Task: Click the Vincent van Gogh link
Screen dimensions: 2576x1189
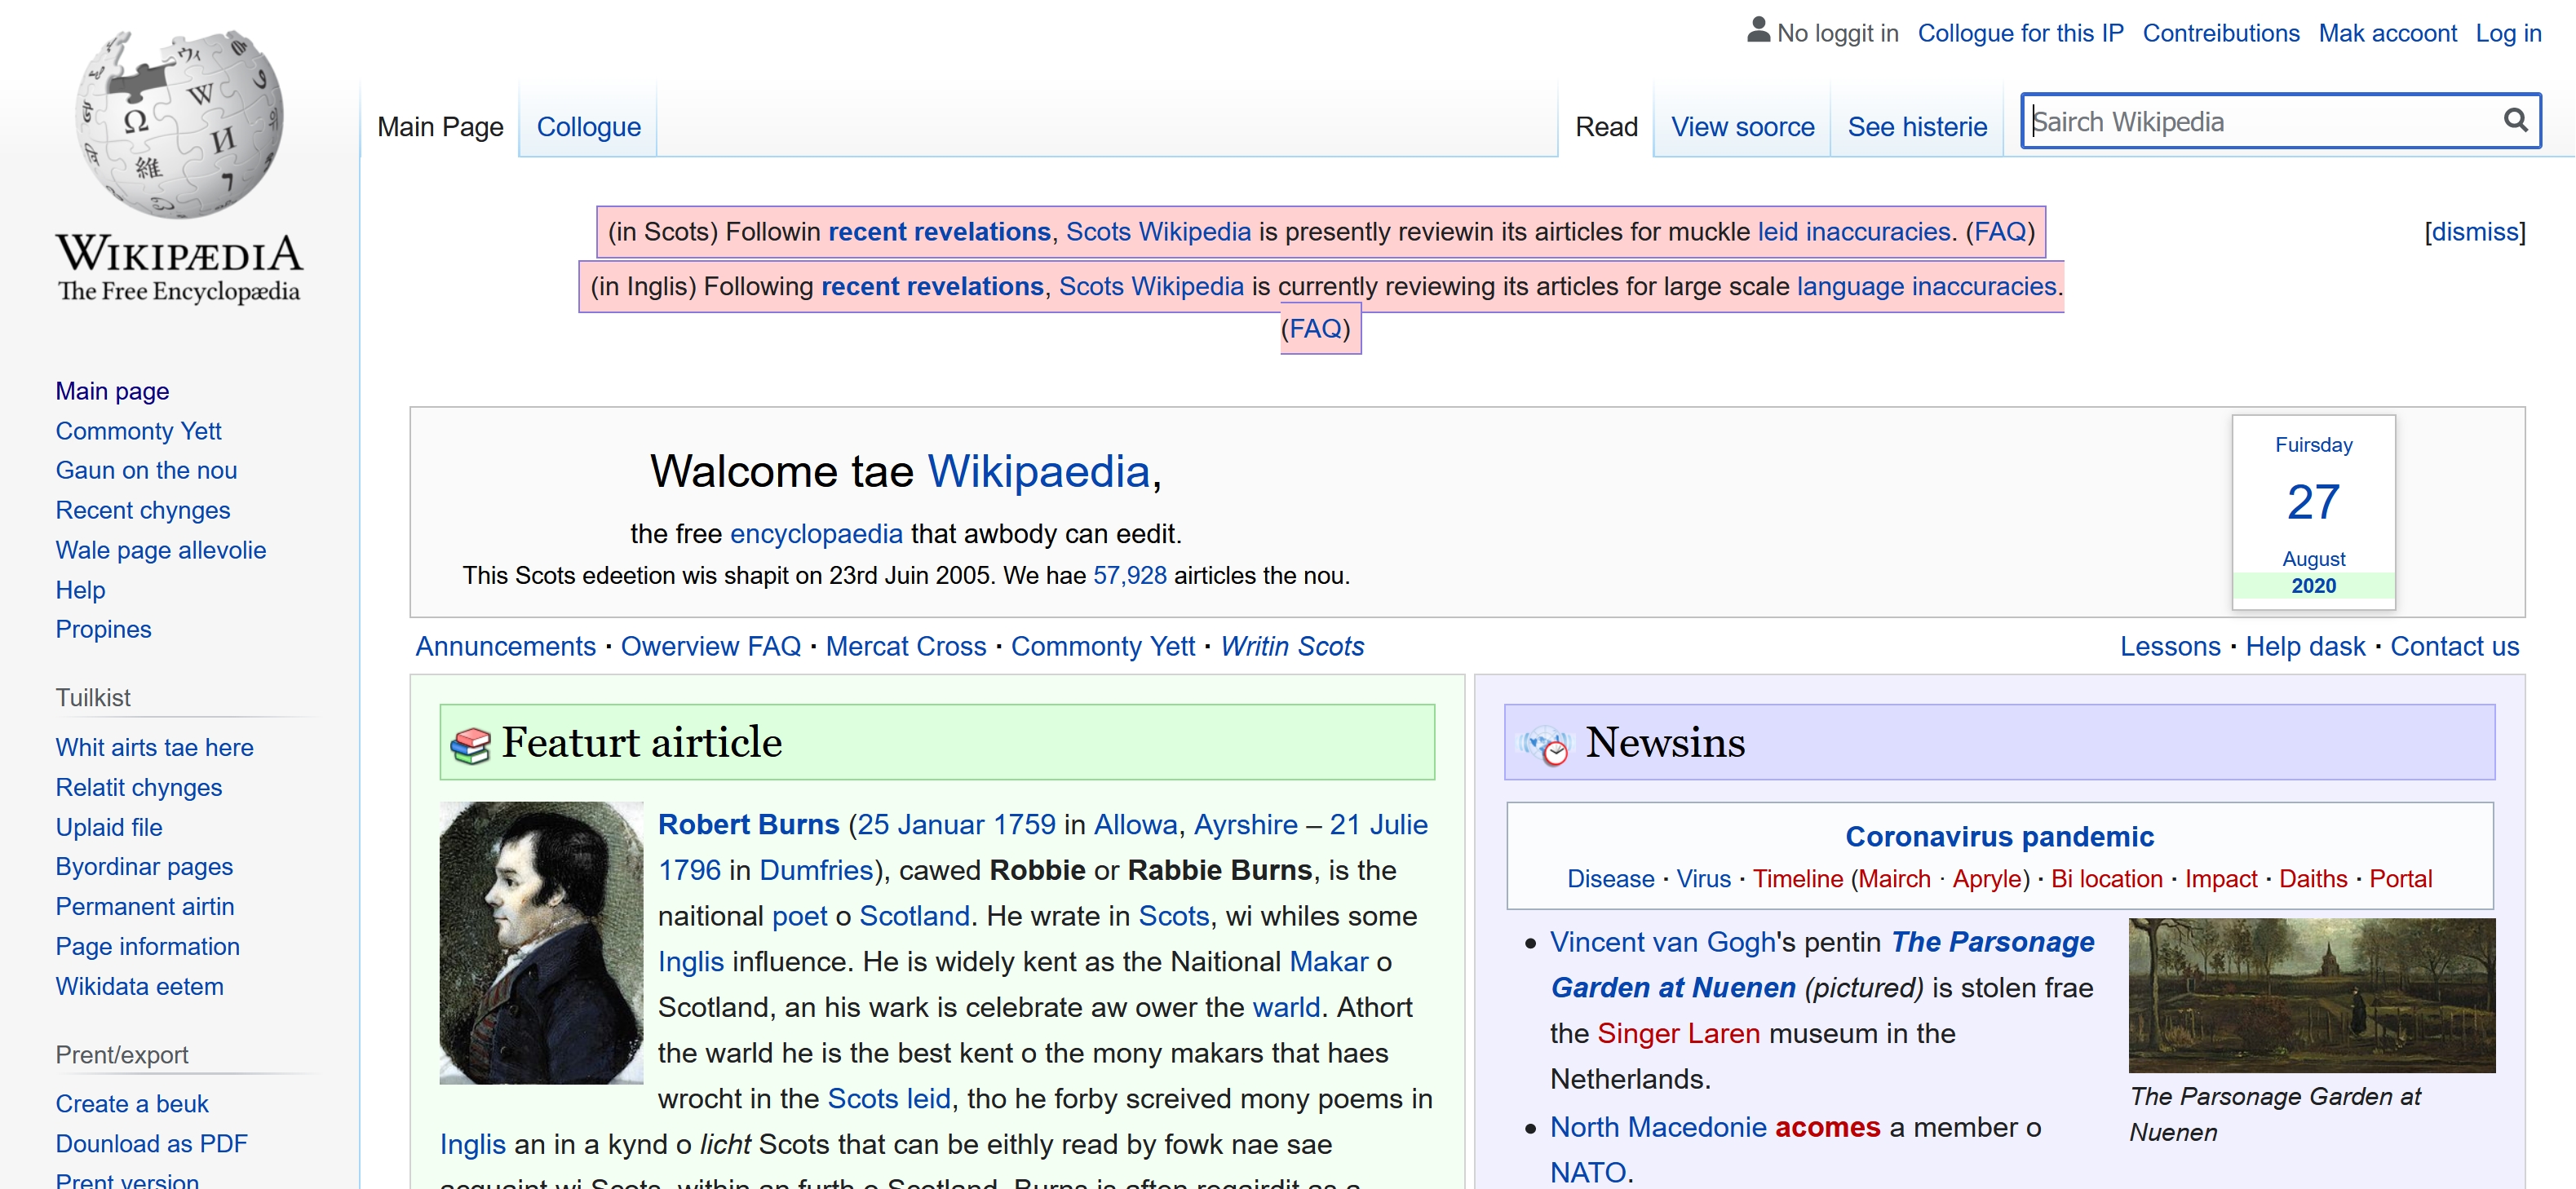Action: [1662, 942]
